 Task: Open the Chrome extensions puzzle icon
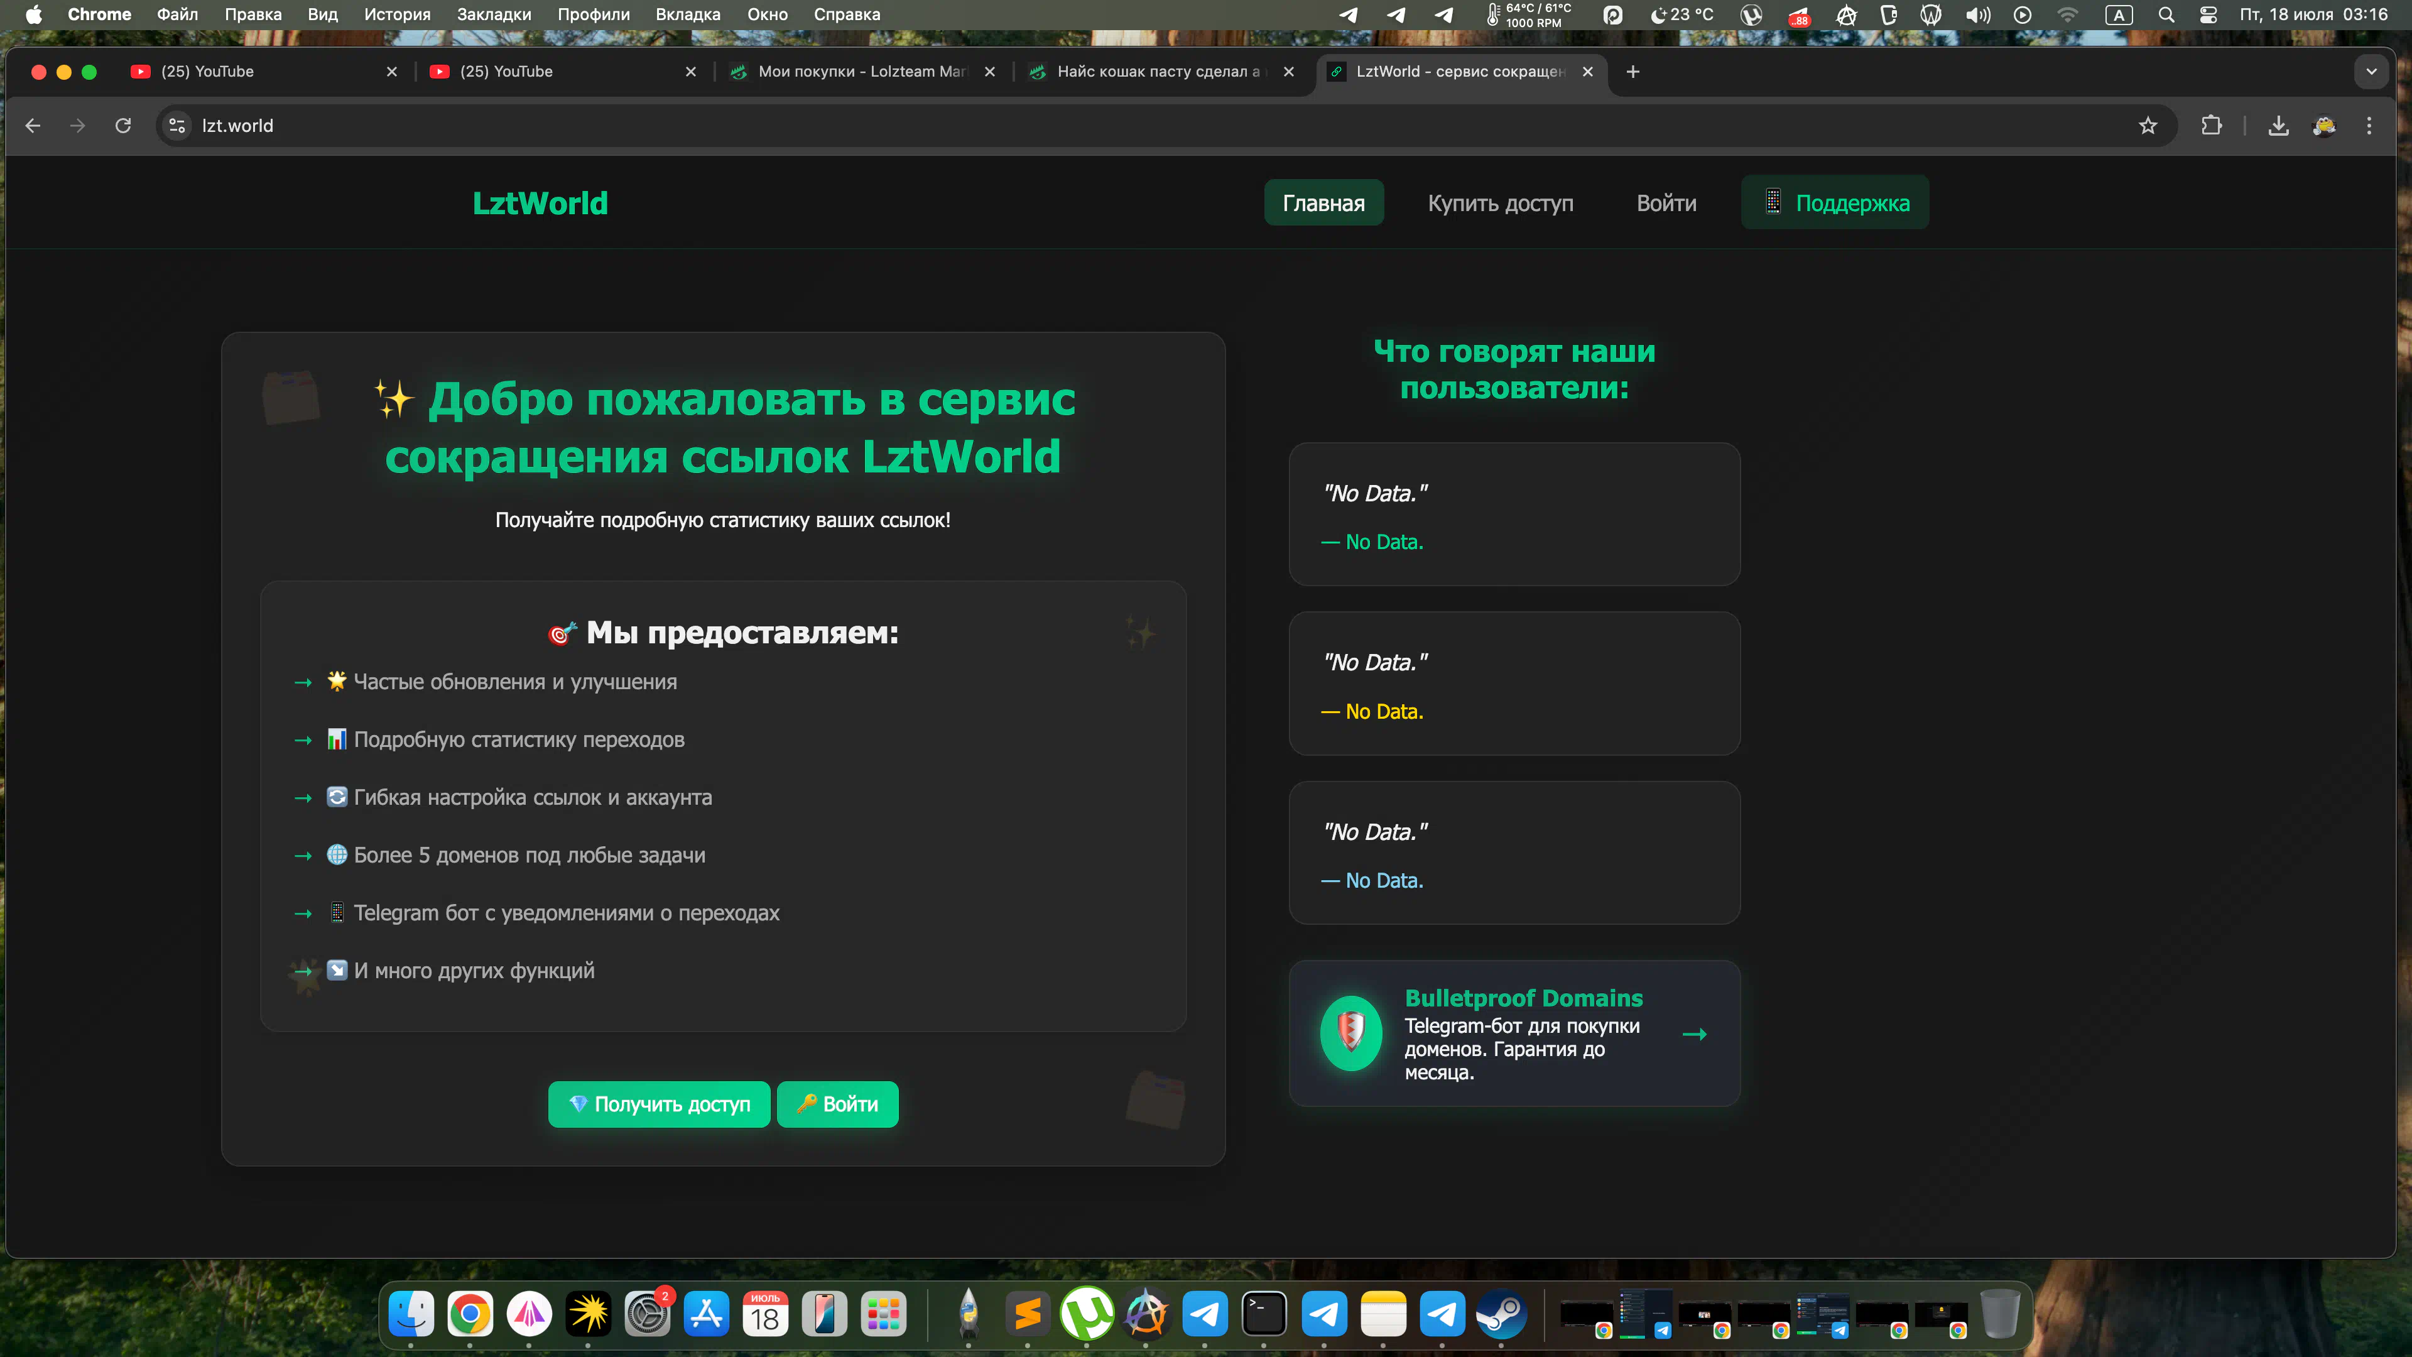pyautogui.click(x=2211, y=126)
